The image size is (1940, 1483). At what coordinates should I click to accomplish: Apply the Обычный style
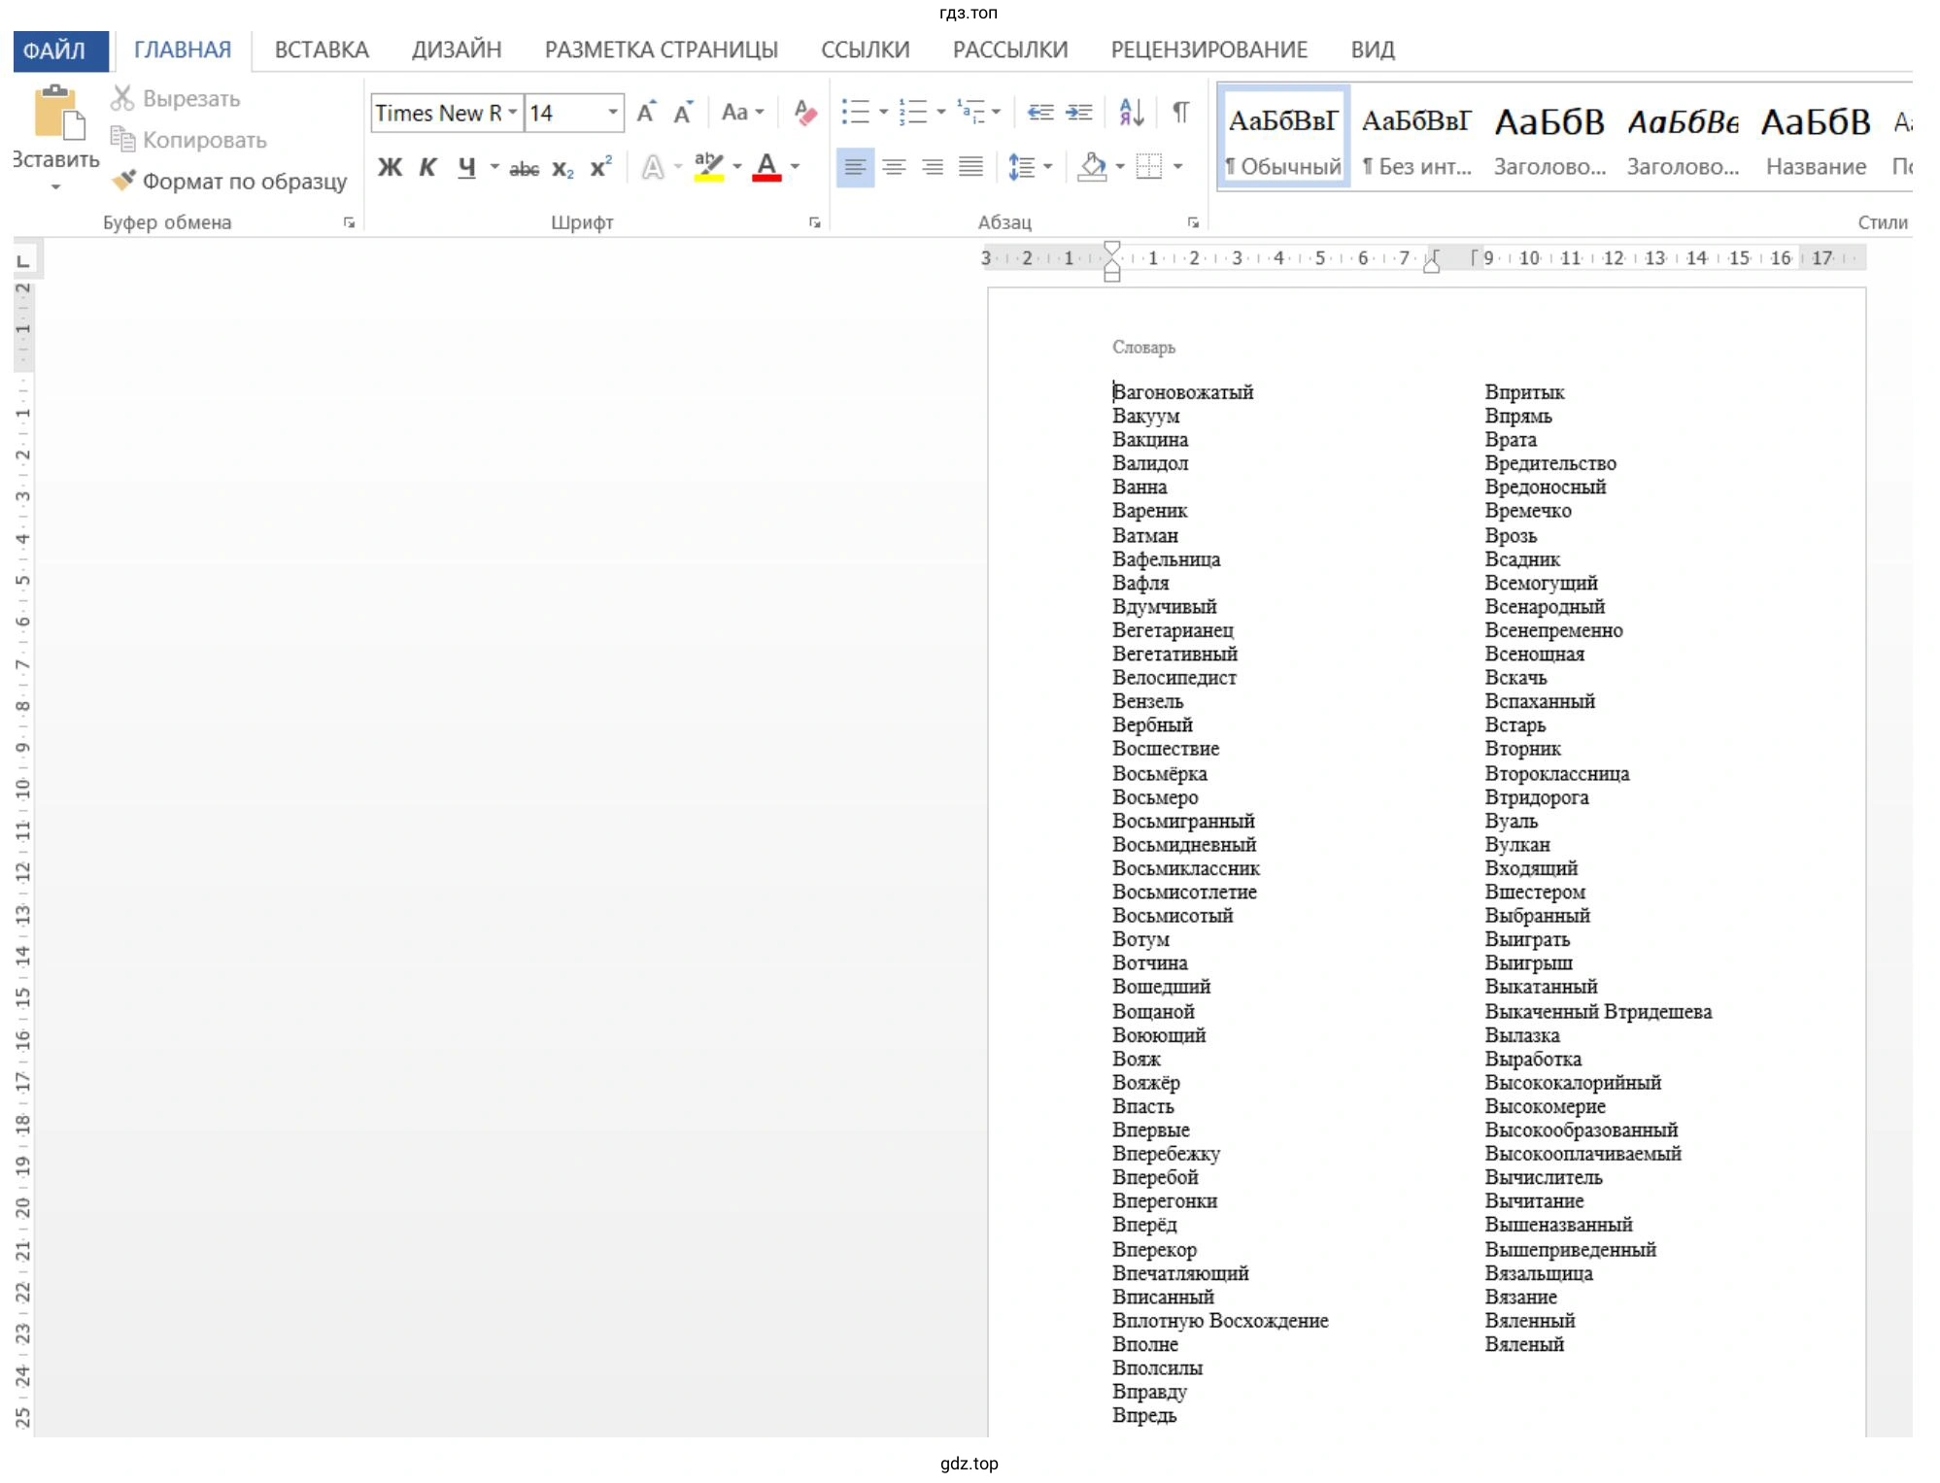(x=1283, y=138)
